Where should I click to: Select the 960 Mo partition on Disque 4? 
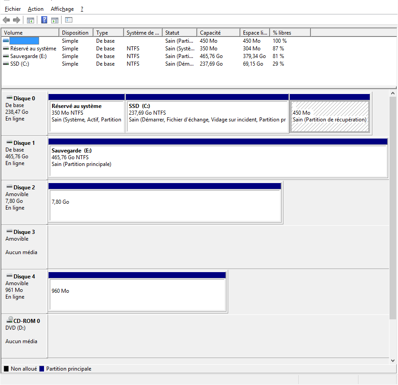137,291
